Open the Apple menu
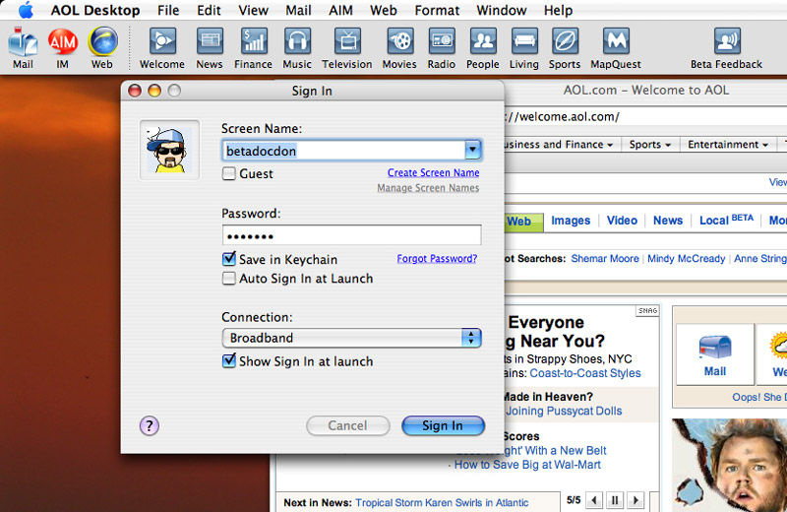This screenshot has width=787, height=512. point(26,10)
